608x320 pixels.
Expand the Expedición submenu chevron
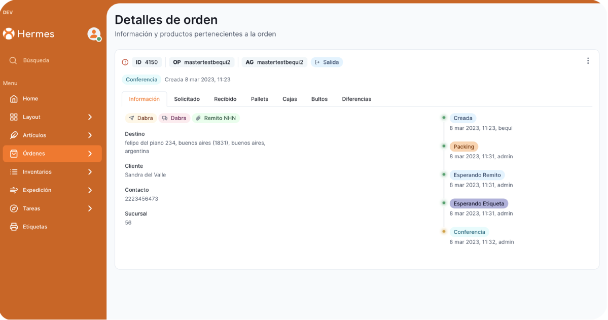[x=90, y=190]
